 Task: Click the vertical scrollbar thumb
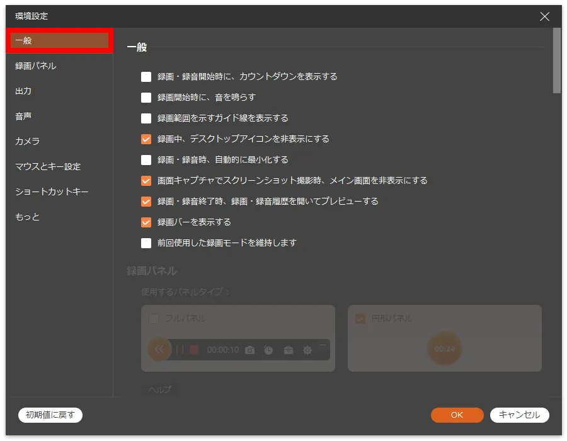tap(556, 61)
